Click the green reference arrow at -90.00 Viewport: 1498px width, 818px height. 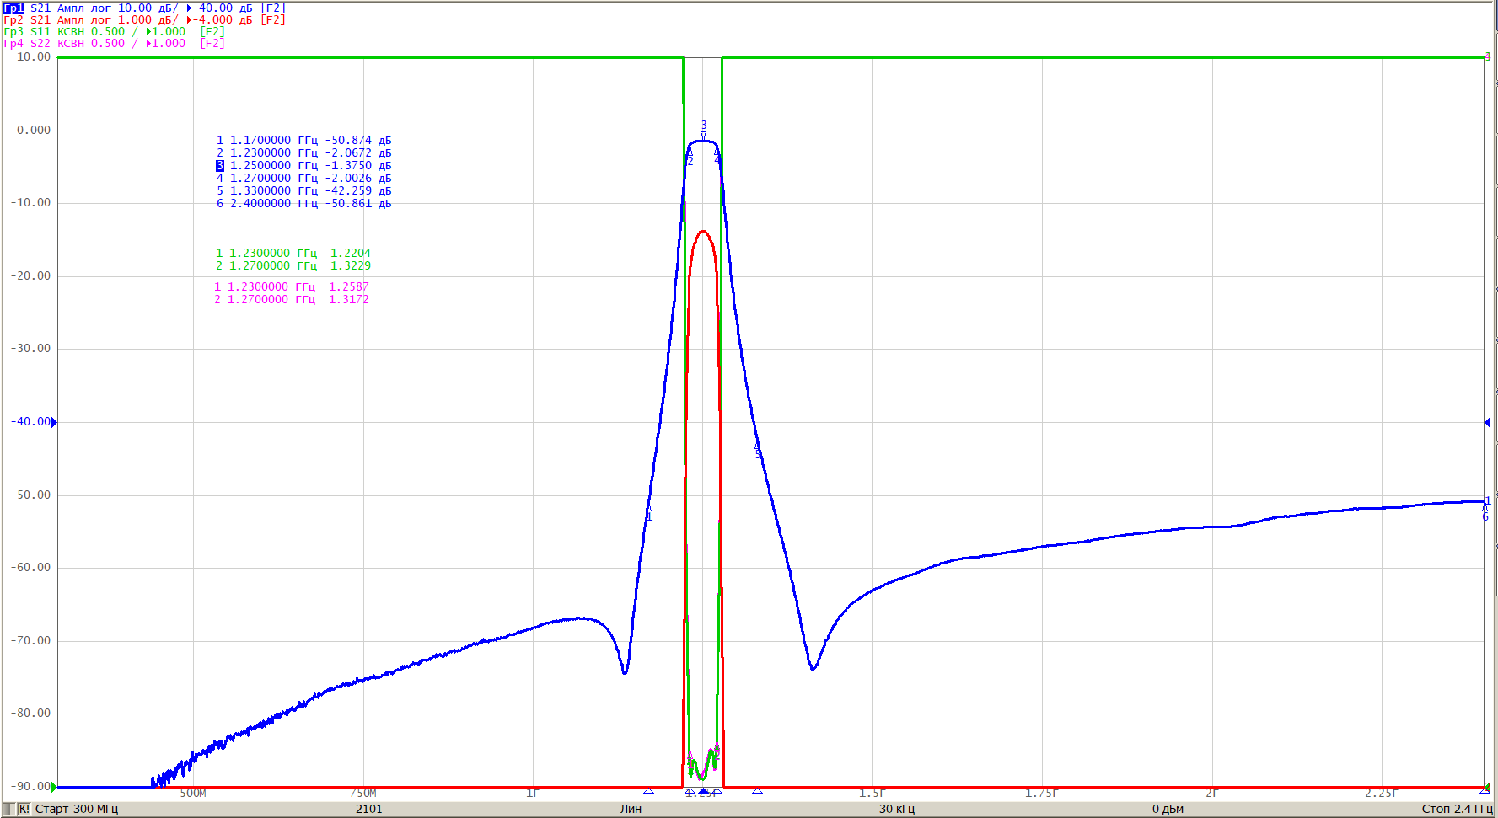point(55,787)
